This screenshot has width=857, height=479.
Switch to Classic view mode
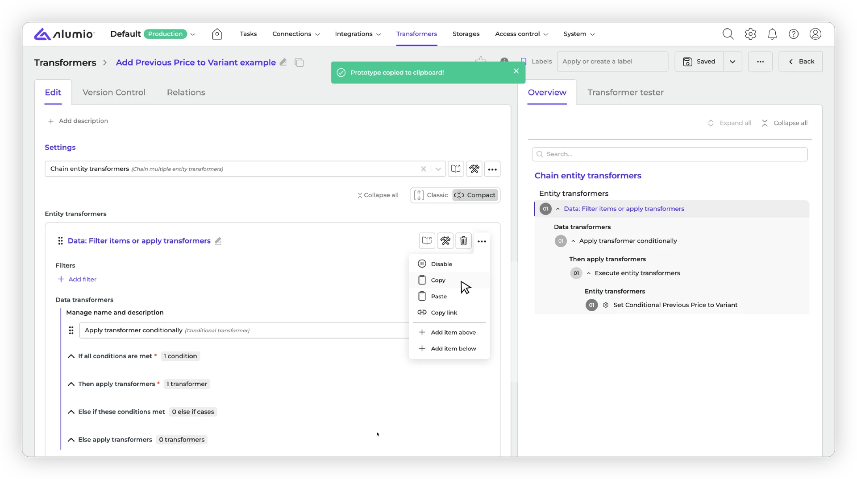pos(431,195)
